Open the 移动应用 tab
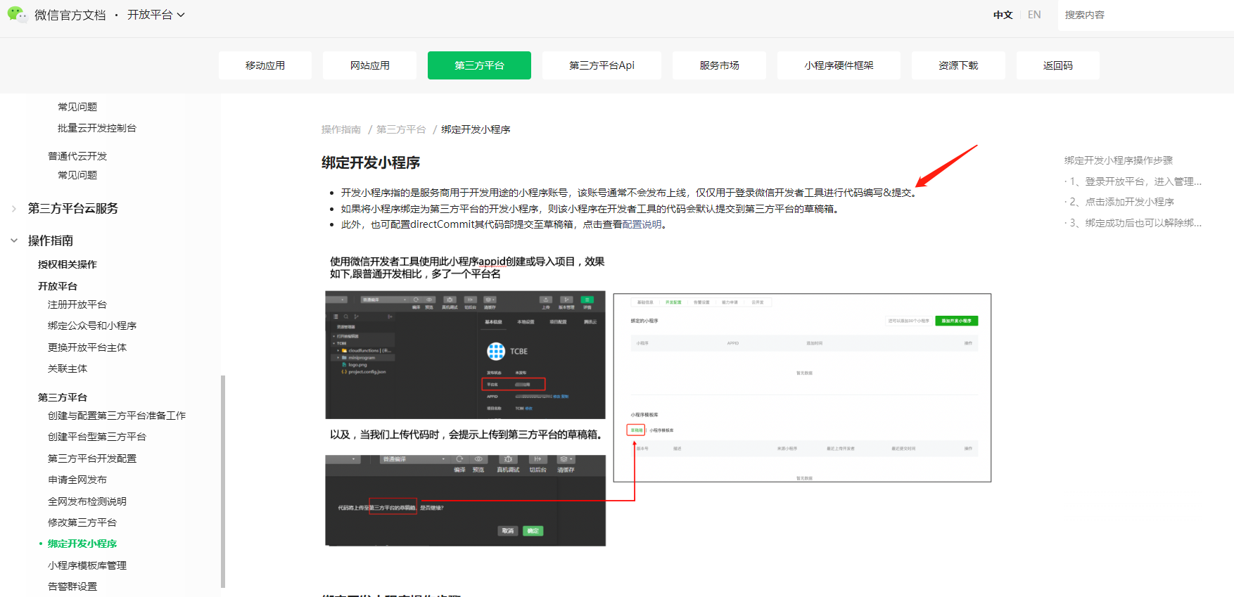The image size is (1234, 597). pos(265,65)
